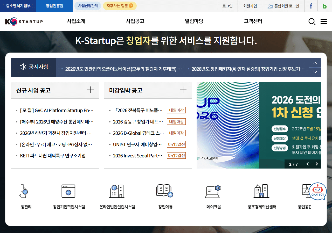Click the 공지사항 speaker icon
The height and width of the screenshot is (233, 332).
click(23, 67)
